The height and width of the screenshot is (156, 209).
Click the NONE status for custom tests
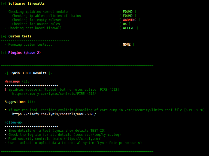click(127, 45)
